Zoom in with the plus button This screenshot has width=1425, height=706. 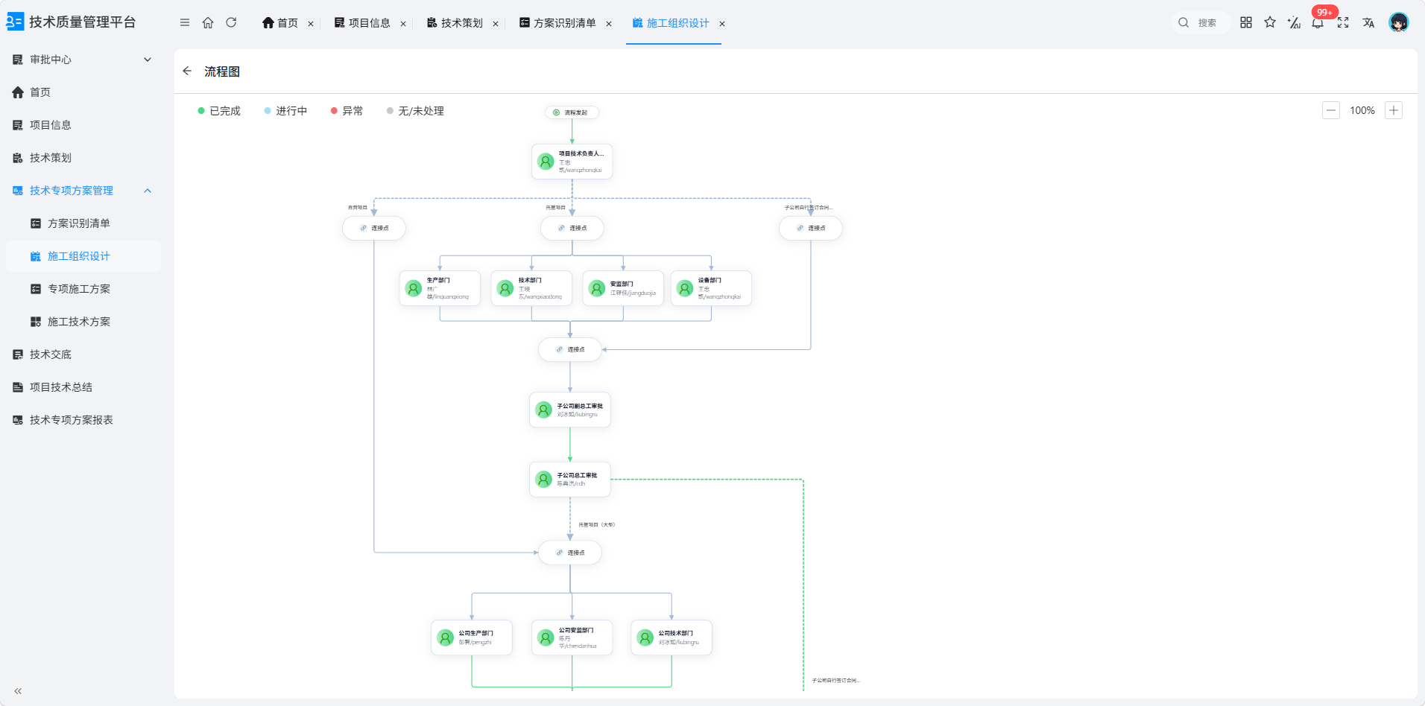1394,110
